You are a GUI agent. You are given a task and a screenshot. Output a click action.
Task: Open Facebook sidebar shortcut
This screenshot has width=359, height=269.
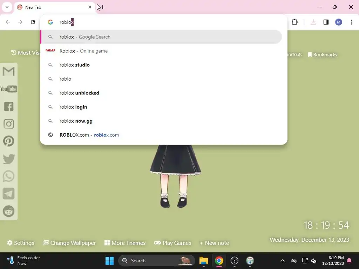pyautogui.click(x=9, y=106)
